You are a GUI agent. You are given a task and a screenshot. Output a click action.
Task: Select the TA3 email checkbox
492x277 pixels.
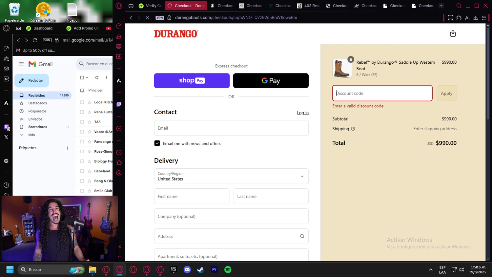(x=82, y=122)
